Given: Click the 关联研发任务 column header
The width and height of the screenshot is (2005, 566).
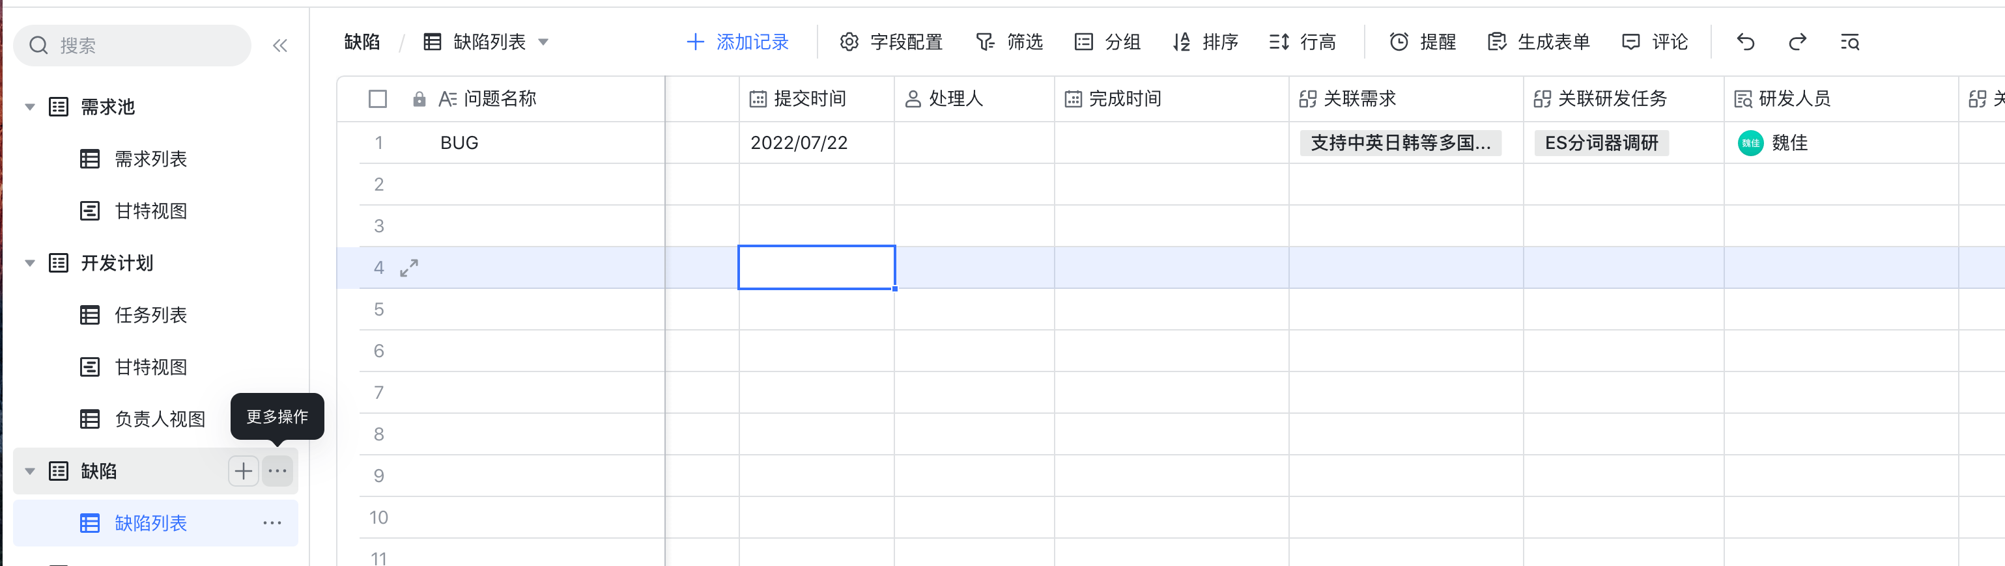Looking at the screenshot, I should click(x=1624, y=99).
